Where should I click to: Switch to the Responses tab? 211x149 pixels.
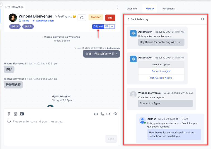pyautogui.click(x=168, y=9)
